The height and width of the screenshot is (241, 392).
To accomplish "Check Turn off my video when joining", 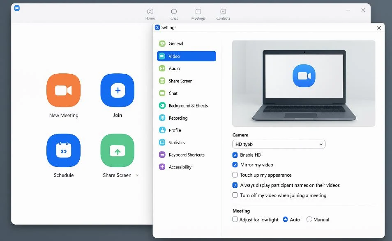I will pyautogui.click(x=235, y=195).
